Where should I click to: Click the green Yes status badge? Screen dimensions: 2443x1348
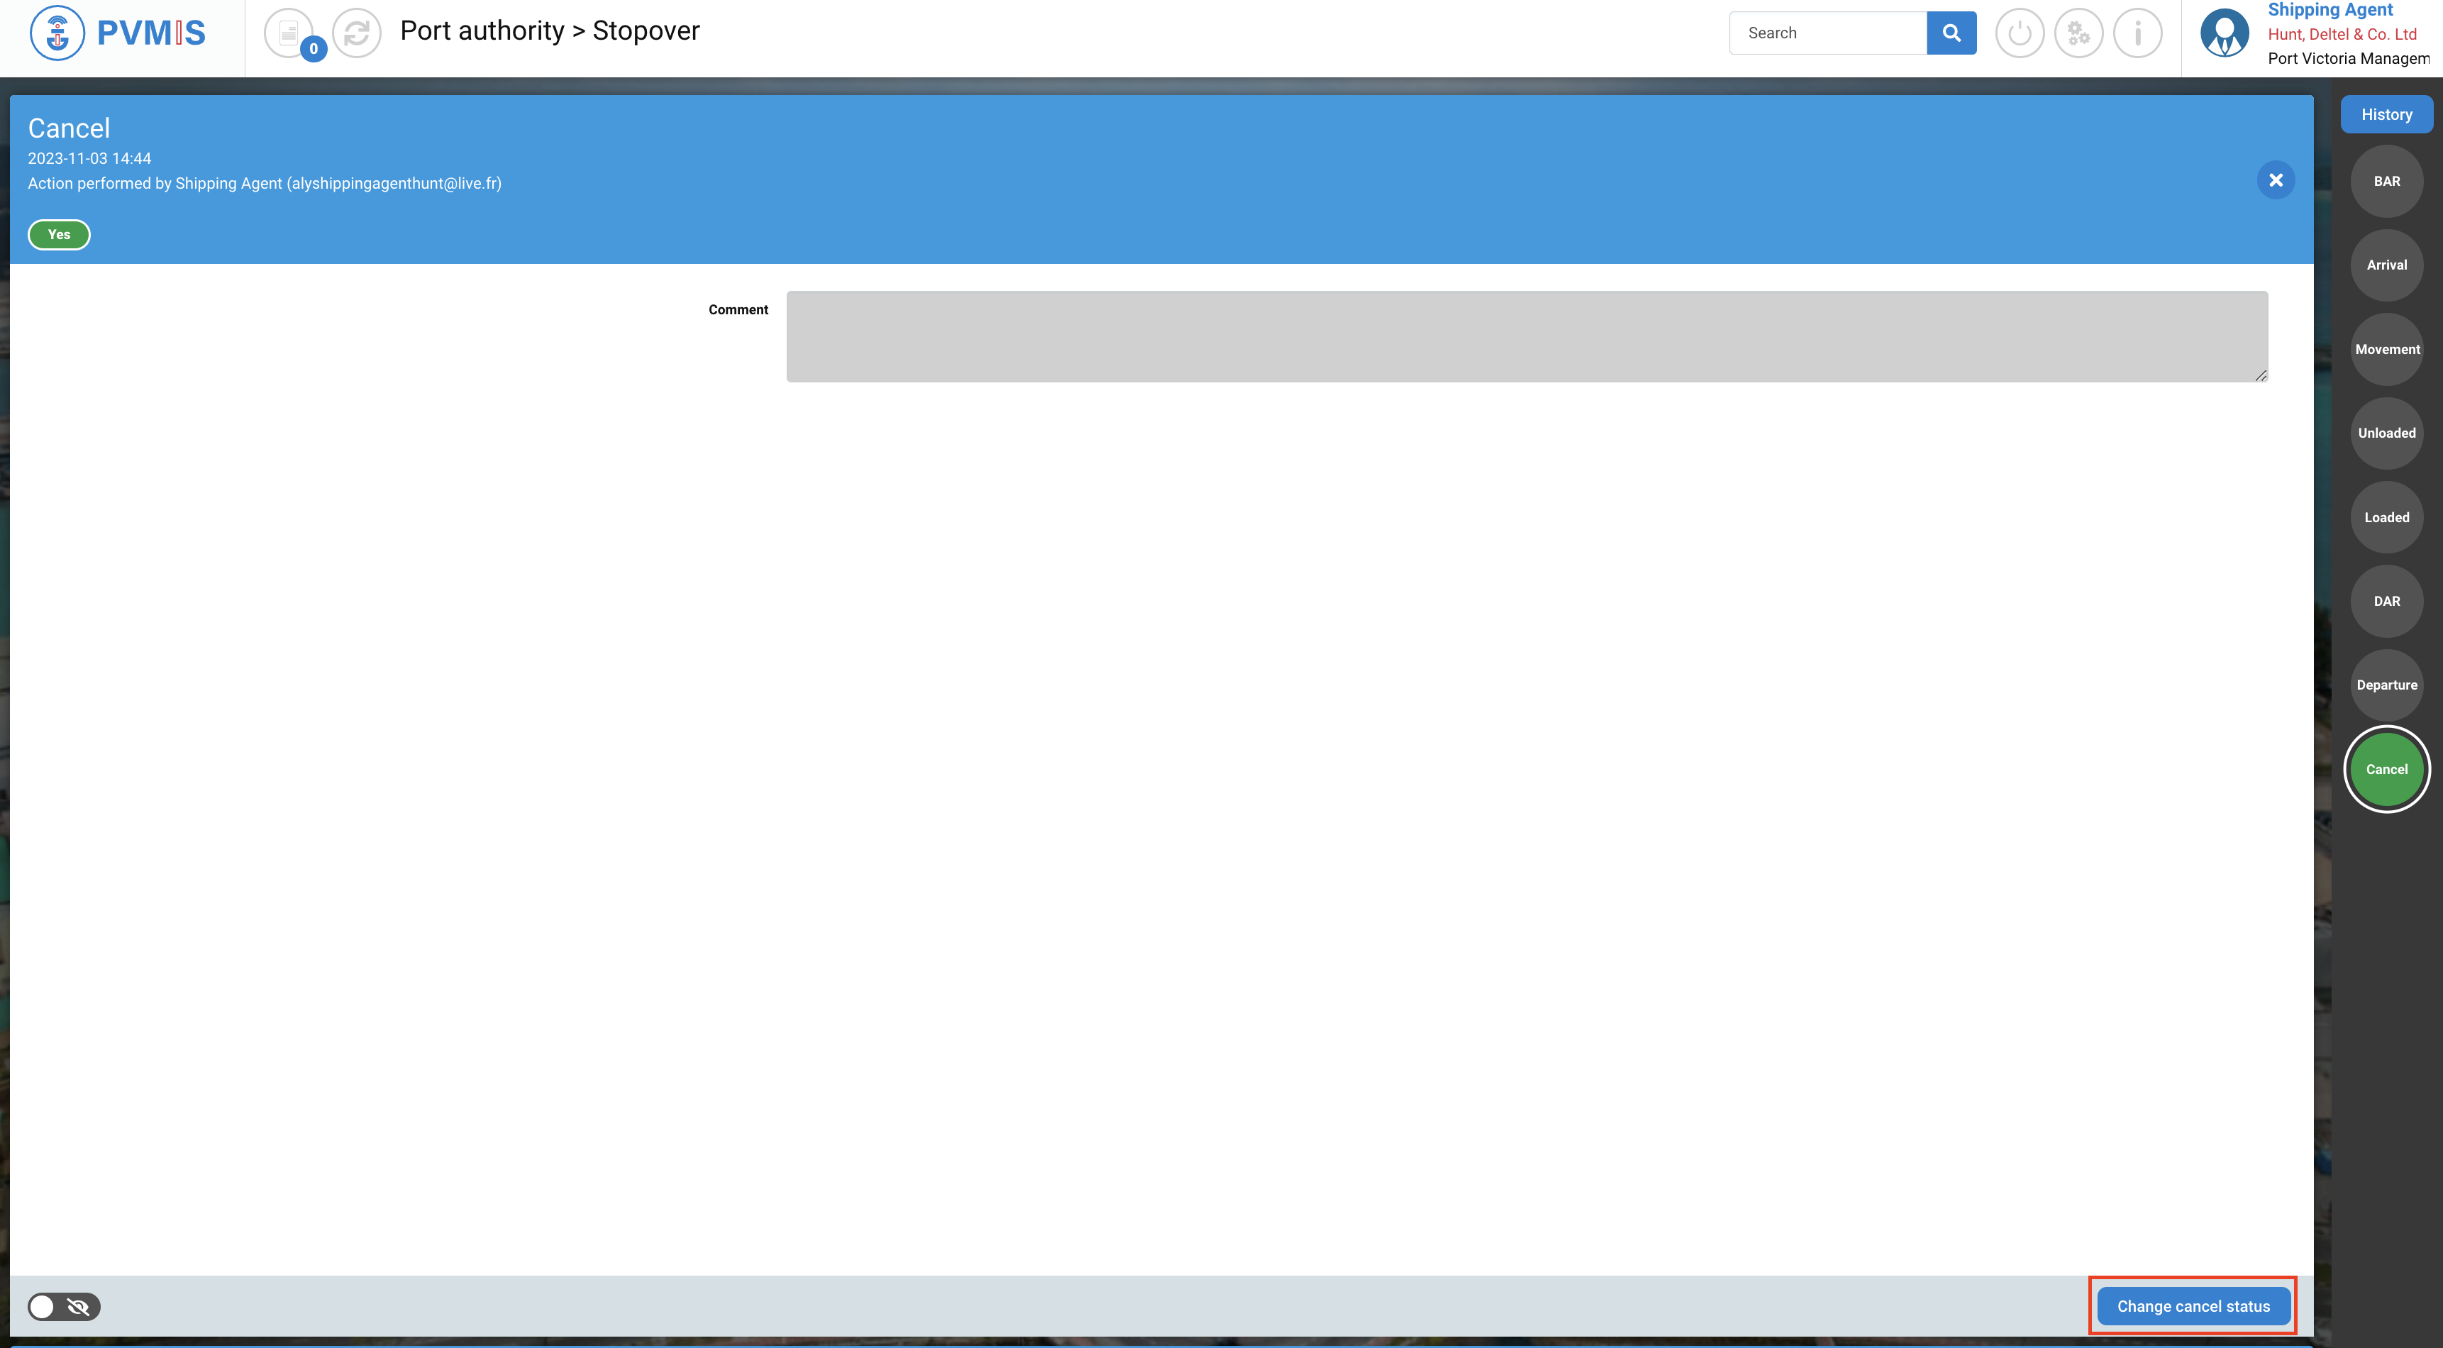(59, 234)
